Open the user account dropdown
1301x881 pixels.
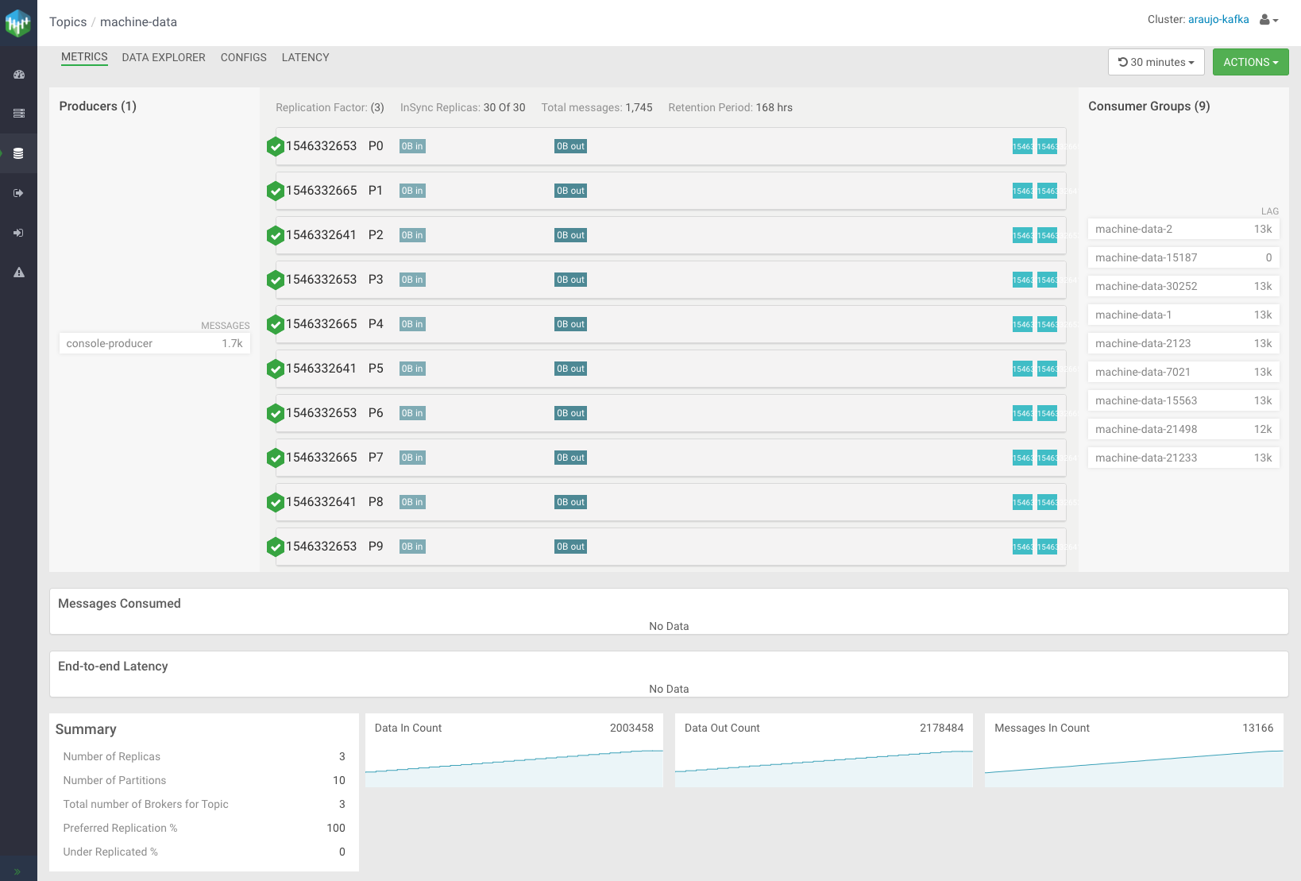(x=1268, y=20)
